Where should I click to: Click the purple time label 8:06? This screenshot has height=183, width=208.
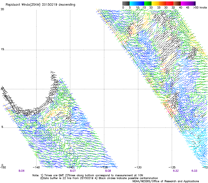pos(21,171)
